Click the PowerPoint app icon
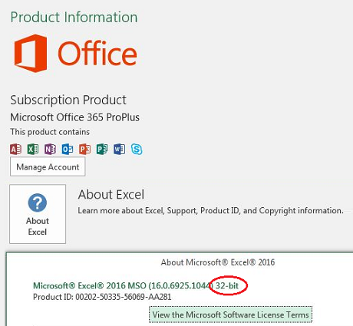 84,149
